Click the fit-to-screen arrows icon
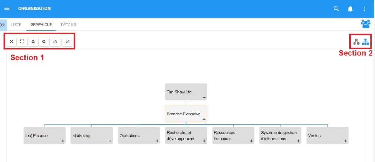The image size is (375, 162). point(11,42)
